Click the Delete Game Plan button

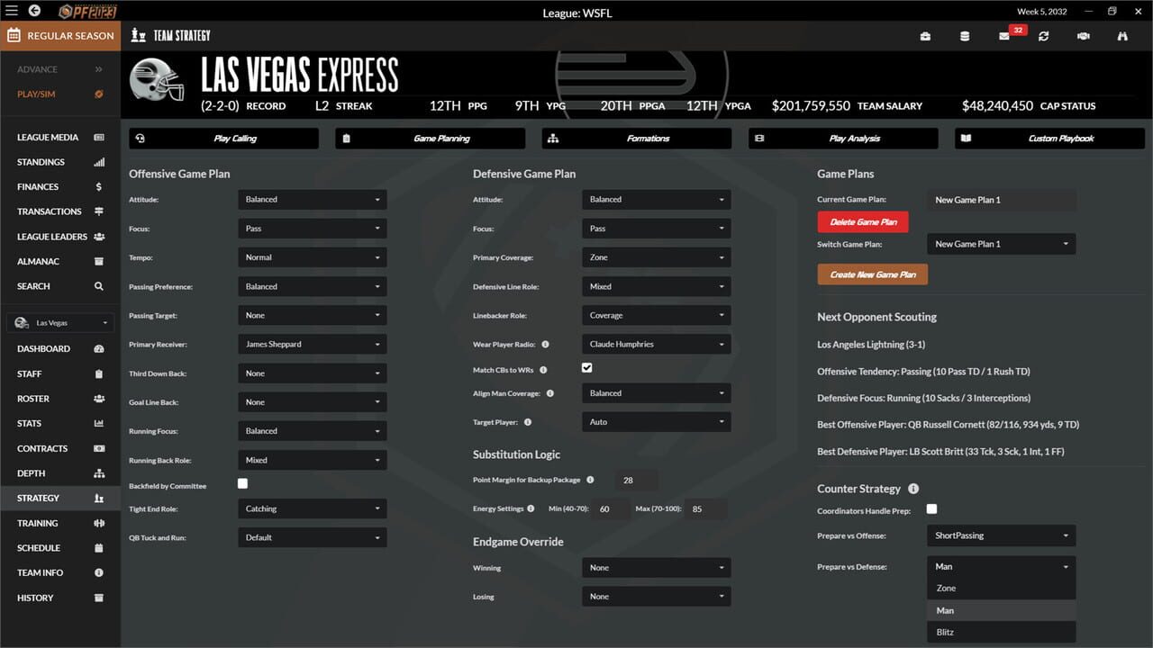point(862,221)
